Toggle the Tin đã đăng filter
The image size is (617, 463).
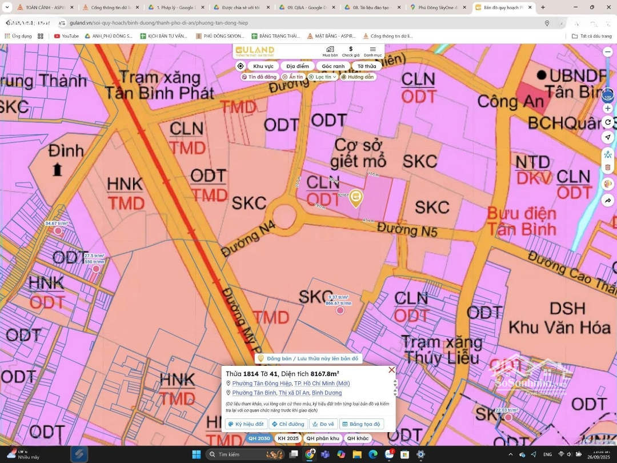259,77
